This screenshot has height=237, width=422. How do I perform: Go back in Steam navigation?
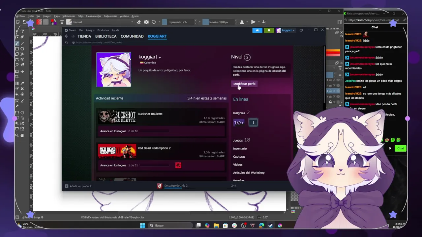pyautogui.click(x=66, y=36)
